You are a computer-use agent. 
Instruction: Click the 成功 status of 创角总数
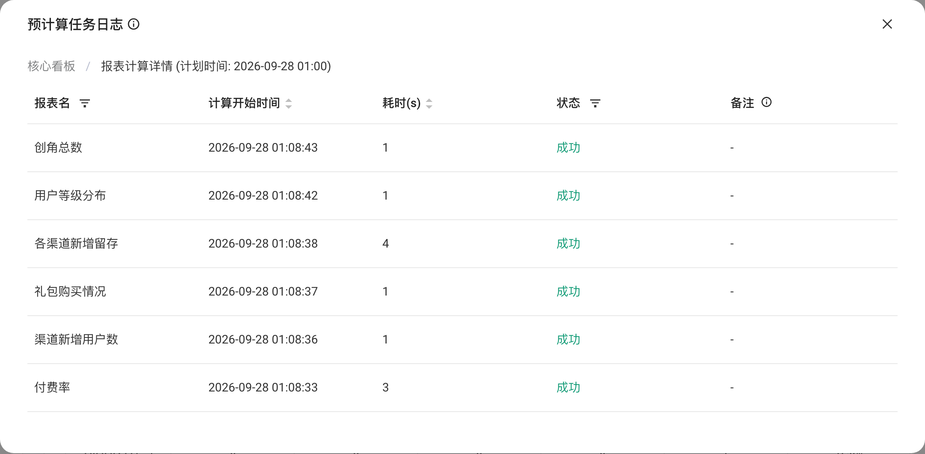(x=568, y=148)
